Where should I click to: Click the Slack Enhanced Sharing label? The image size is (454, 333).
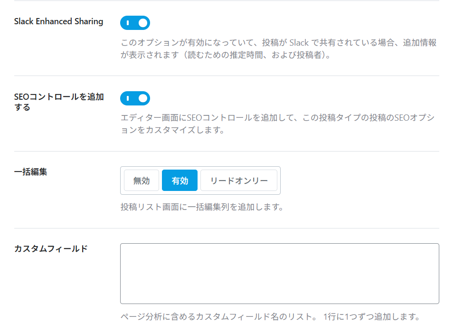tap(58, 21)
